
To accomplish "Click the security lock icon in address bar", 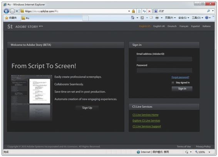I will 134,11.
